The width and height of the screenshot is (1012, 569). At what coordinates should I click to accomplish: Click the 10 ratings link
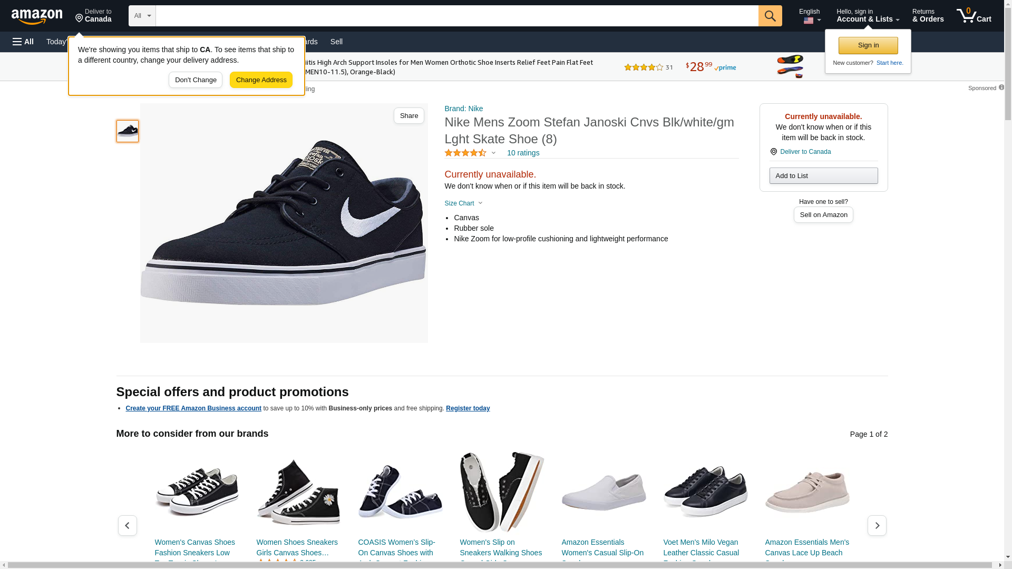point(523,153)
